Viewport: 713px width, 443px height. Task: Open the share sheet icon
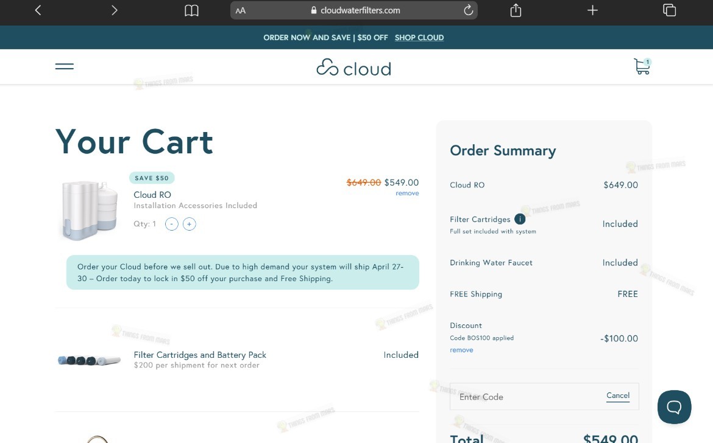pos(515,10)
